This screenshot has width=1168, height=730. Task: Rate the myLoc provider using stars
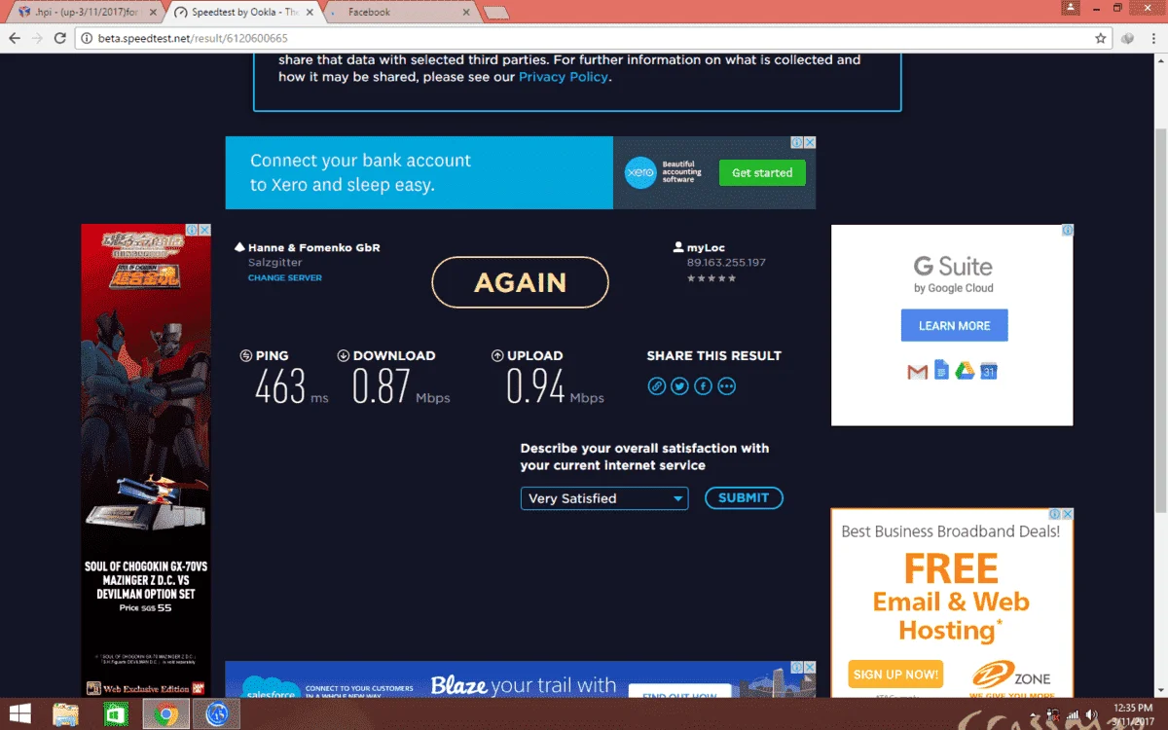[x=712, y=278]
